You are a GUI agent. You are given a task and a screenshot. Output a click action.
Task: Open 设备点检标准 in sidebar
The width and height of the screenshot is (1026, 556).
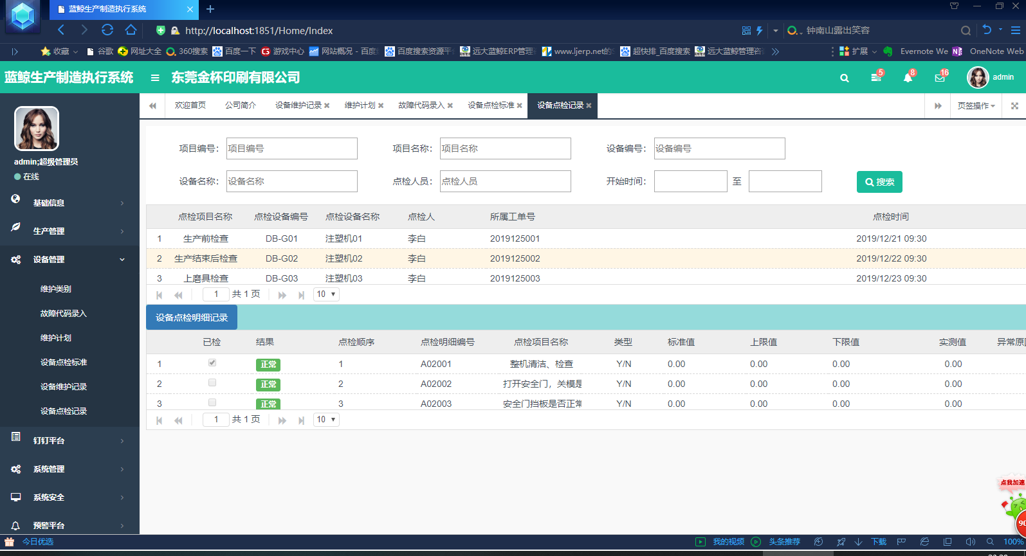63,362
